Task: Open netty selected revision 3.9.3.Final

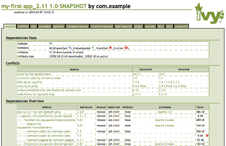Action: [139, 86]
